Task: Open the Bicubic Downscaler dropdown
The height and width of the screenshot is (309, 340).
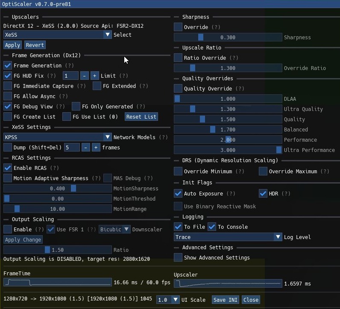Action: click(x=114, y=229)
